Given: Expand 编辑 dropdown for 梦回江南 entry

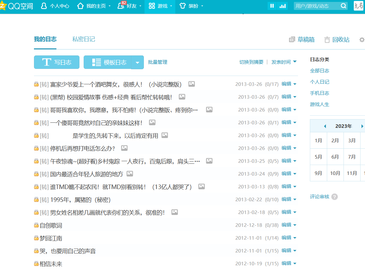Looking at the screenshot, I should click(295, 238).
